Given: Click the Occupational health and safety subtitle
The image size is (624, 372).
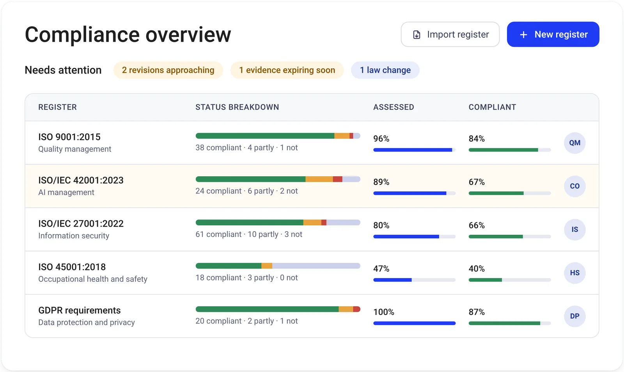Looking at the screenshot, I should pos(93,279).
